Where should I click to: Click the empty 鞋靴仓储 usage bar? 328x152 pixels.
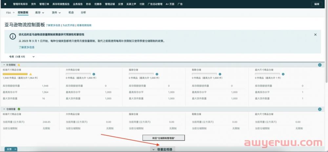point(204,74)
